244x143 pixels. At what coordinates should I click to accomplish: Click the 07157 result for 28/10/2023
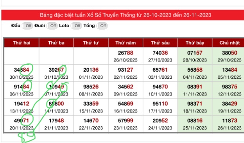[195, 53]
